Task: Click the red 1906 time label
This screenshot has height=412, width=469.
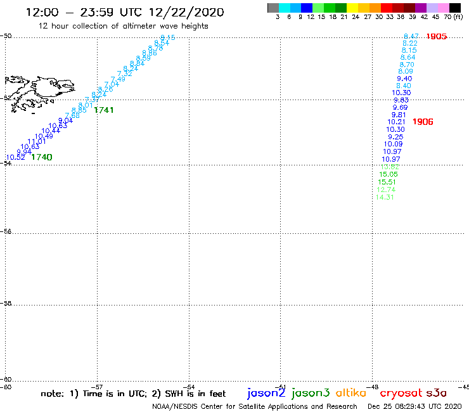Action: click(423, 122)
